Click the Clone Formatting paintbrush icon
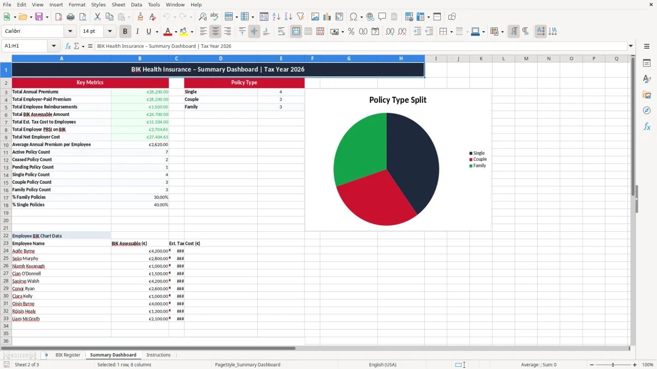 (x=140, y=17)
